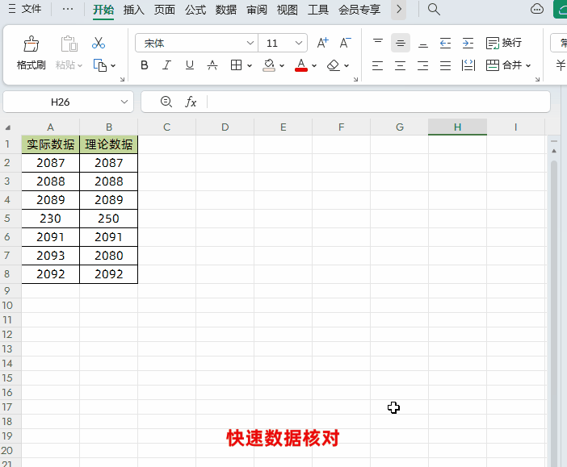Toggle bold formatting
This screenshot has width=567, height=467.
tap(145, 65)
